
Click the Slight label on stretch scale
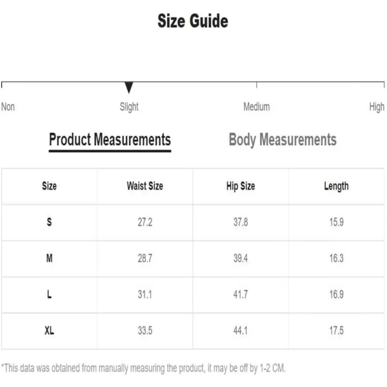coord(129,107)
